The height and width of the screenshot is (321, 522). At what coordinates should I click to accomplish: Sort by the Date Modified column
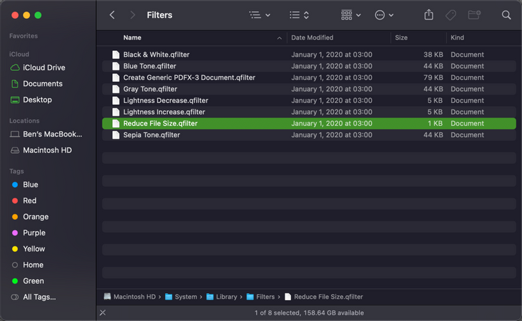click(312, 38)
